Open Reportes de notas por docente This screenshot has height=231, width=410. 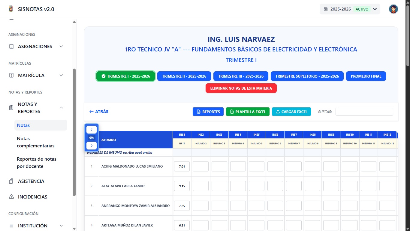point(41,162)
